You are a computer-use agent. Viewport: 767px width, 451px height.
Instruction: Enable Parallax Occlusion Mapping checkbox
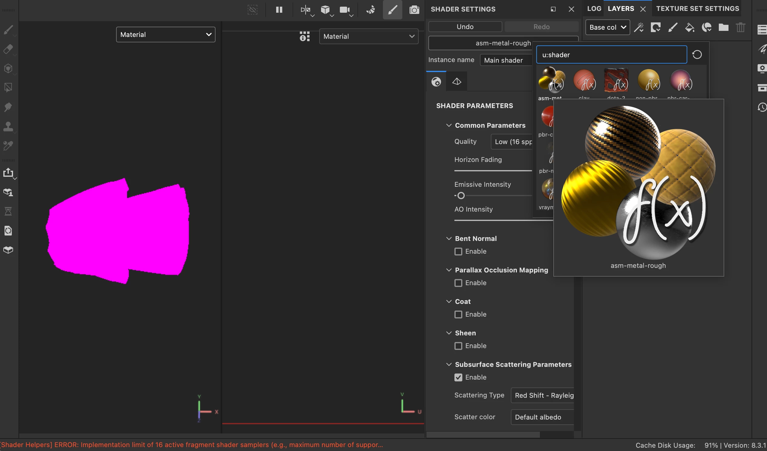click(458, 283)
